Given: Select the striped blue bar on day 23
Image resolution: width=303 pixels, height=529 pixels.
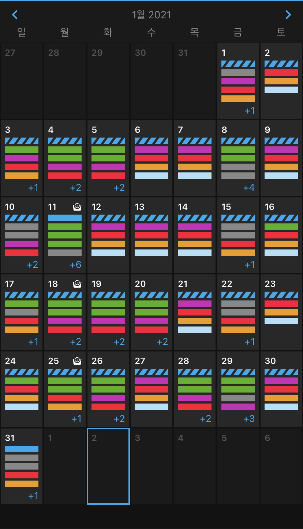Looking at the screenshot, I should click(x=281, y=295).
